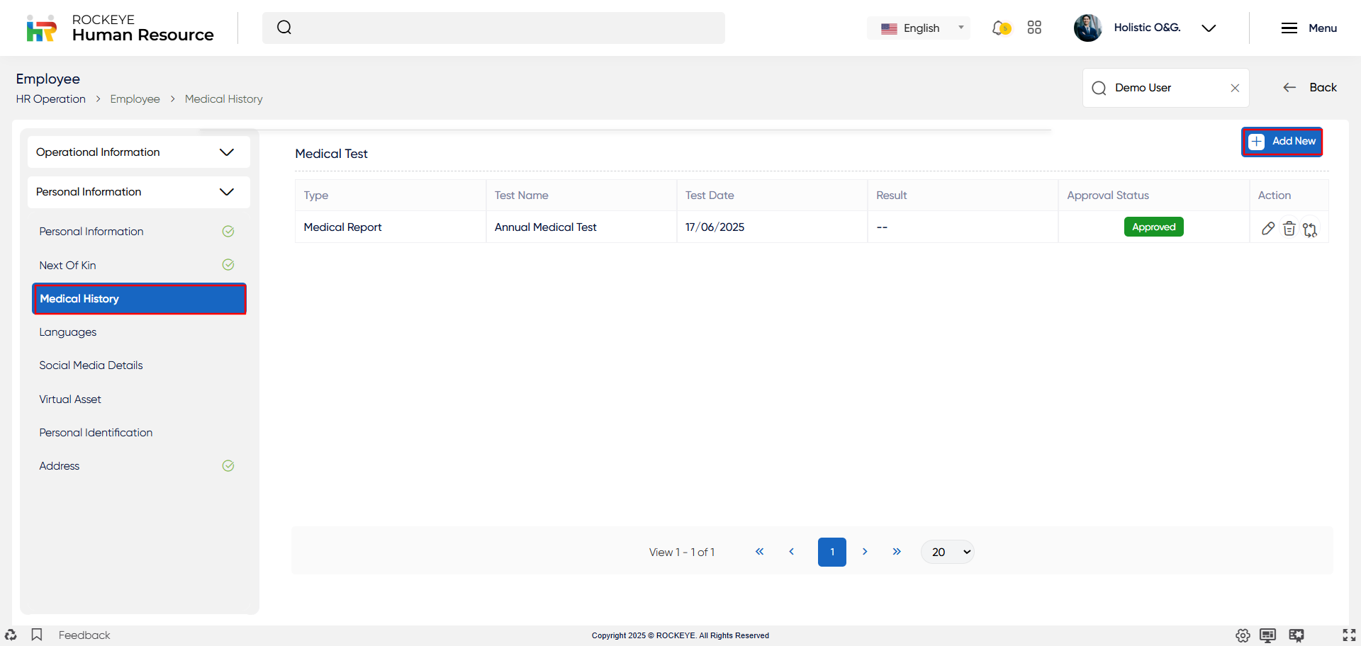Screen dimensions: 1361x646
Task: Open Address in the sidebar
Action: coord(60,466)
